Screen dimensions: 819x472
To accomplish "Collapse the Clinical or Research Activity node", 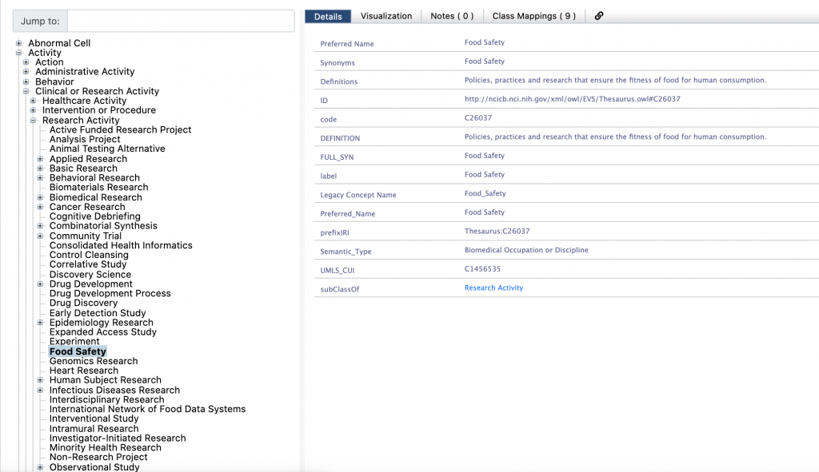I will (26, 91).
